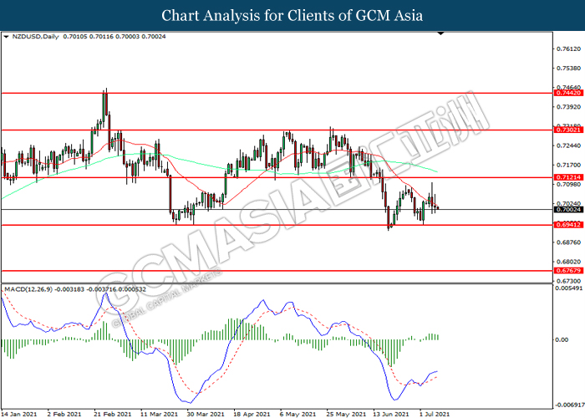Click the 18 Apr 2021 date label
This screenshot has height=418, width=585.
click(252, 414)
